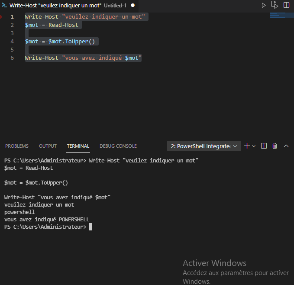Image resolution: width=294 pixels, height=285 pixels.
Task: Run the PowerShell script with play icon
Action: pos(264,5)
